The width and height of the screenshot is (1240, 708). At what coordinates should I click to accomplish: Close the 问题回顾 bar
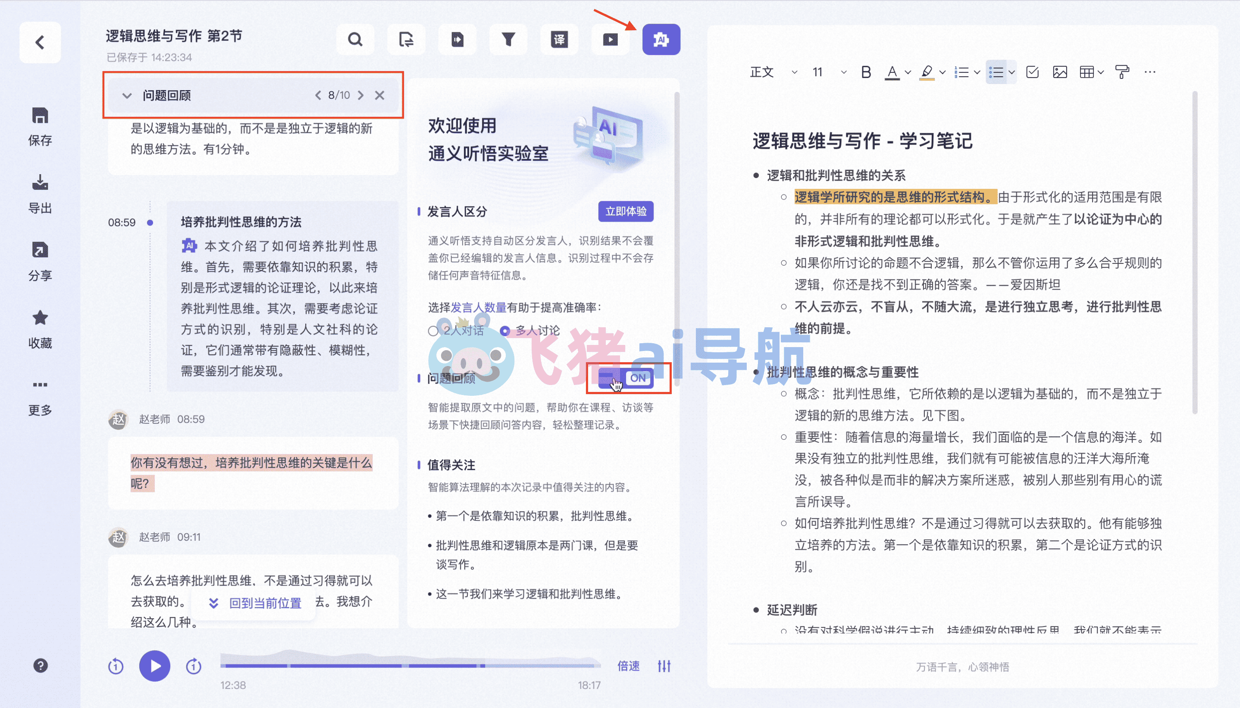pyautogui.click(x=380, y=95)
